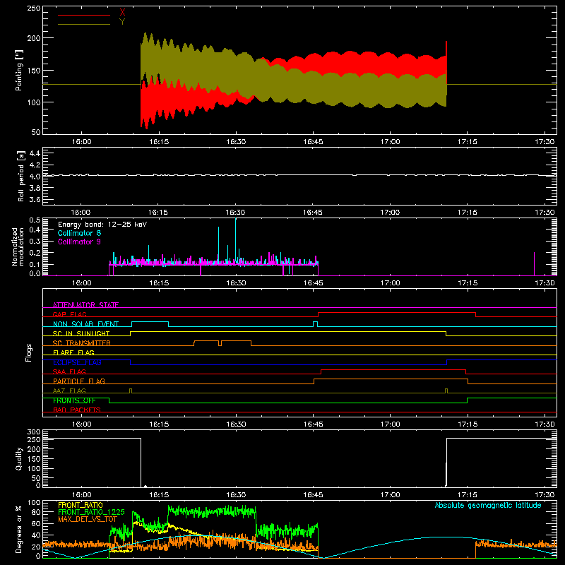565x565 pixels.
Task: Click the BAD_PACKETS flag label
Action: (x=77, y=410)
